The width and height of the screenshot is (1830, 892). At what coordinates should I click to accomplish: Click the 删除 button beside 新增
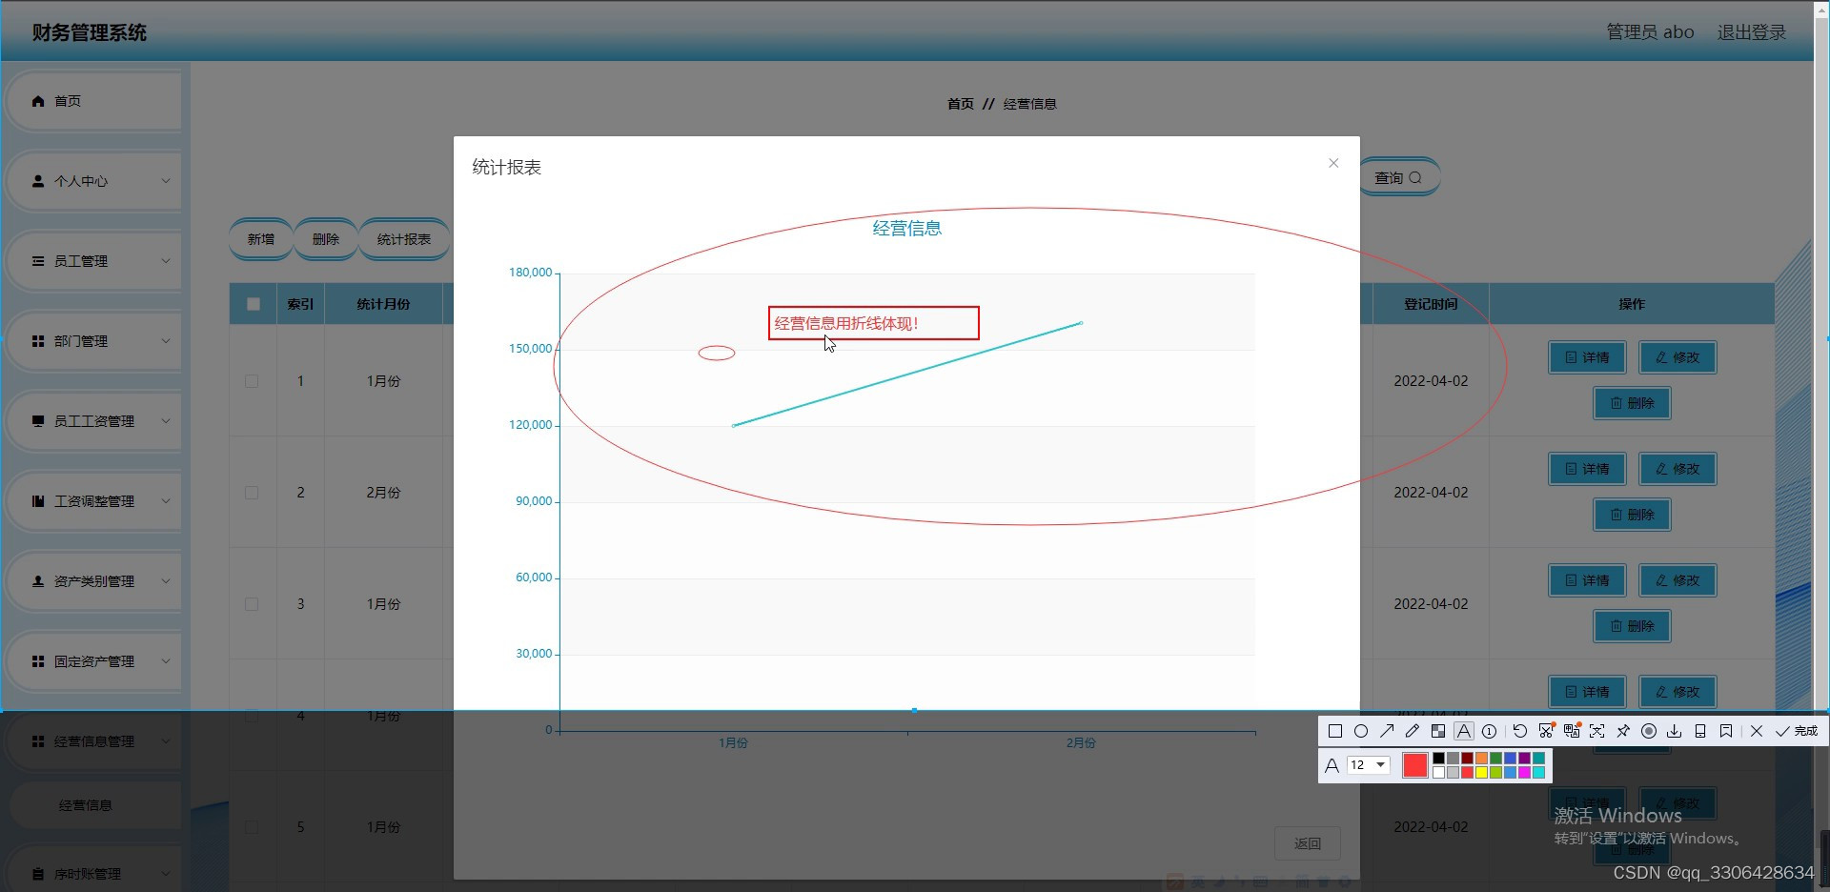326,239
